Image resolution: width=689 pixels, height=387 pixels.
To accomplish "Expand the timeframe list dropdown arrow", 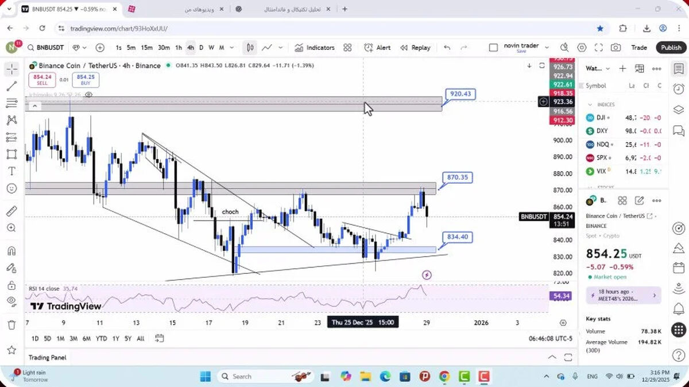I will point(232,48).
